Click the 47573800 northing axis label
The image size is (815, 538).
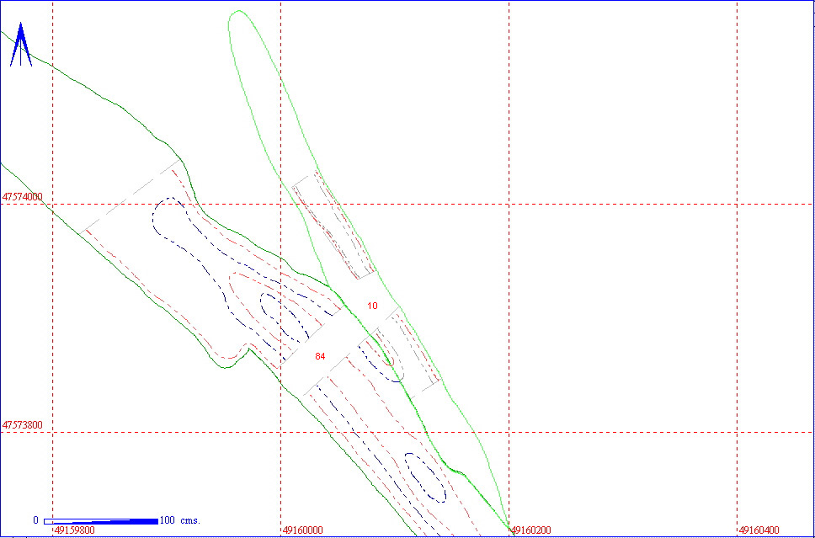(23, 426)
